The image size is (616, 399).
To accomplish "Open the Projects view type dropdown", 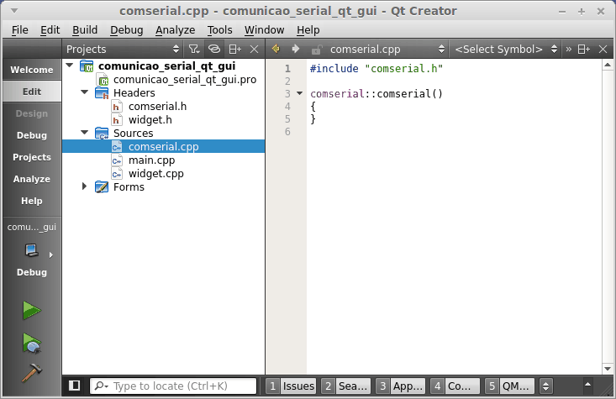I will pyautogui.click(x=122, y=49).
